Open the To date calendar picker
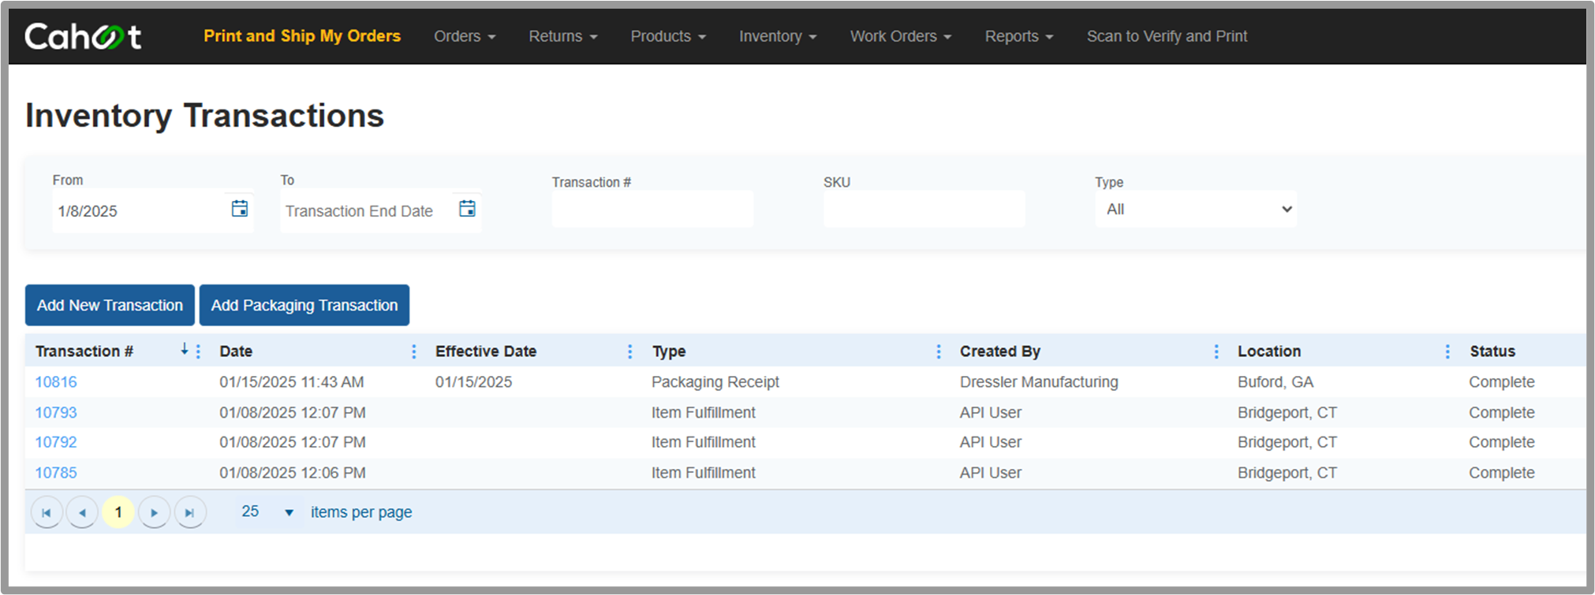1595x595 pixels. coord(467,209)
